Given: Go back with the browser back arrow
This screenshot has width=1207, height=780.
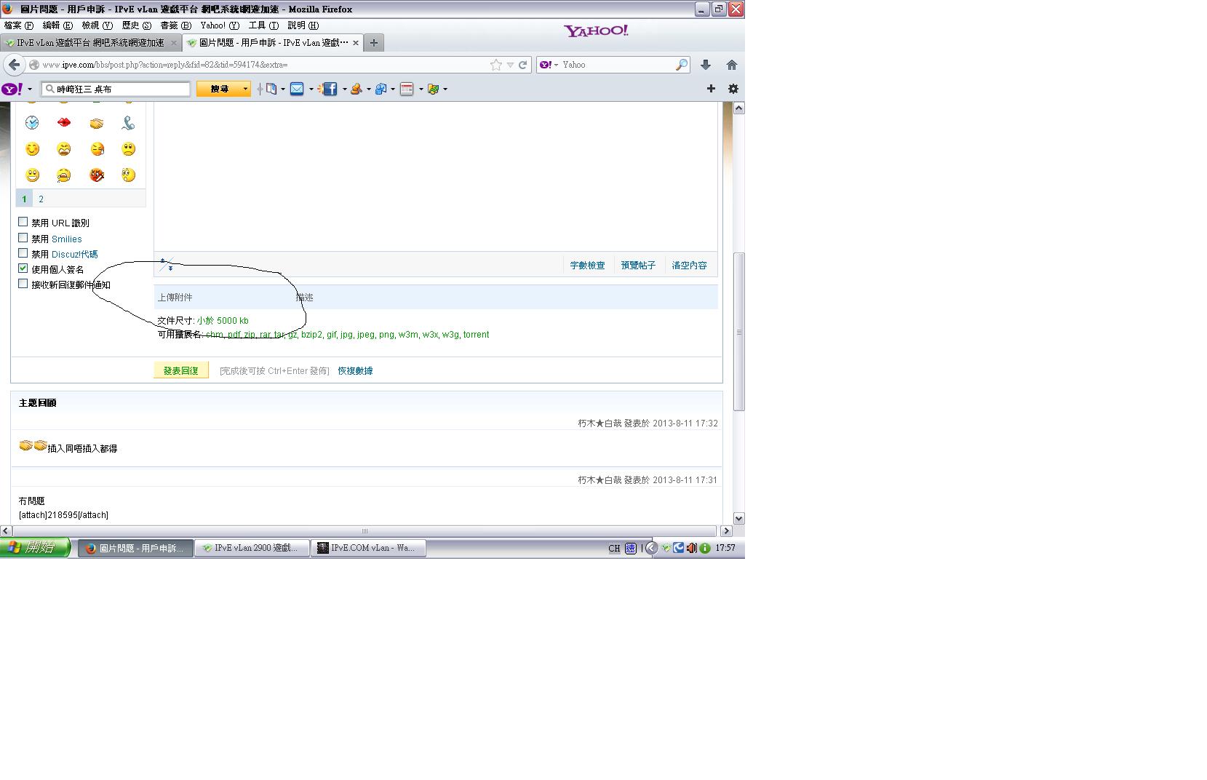Looking at the screenshot, I should click(14, 65).
